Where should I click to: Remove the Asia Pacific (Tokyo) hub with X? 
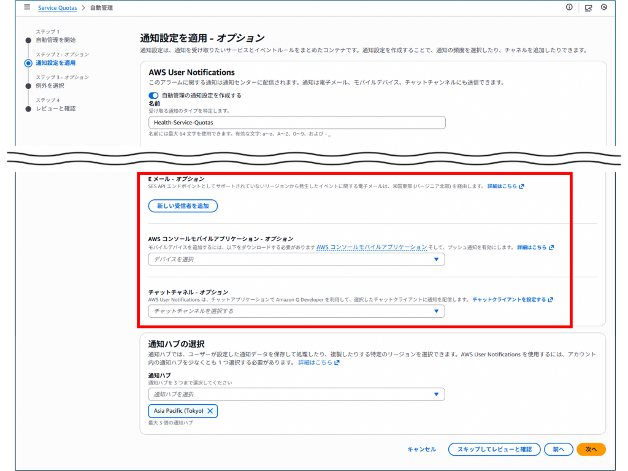(x=210, y=411)
